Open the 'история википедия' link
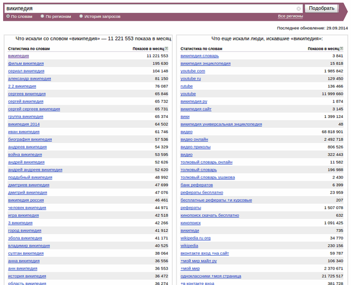 [x=27, y=276]
